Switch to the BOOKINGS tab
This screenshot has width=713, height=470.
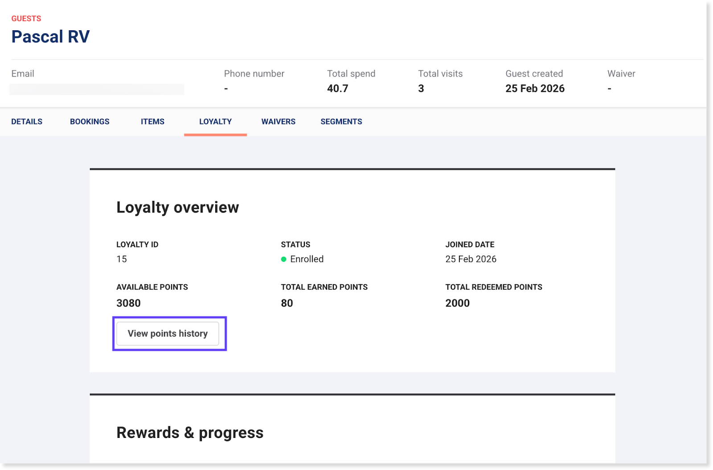pos(90,122)
